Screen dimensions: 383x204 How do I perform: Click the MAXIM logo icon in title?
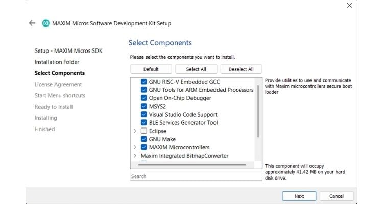(x=45, y=23)
